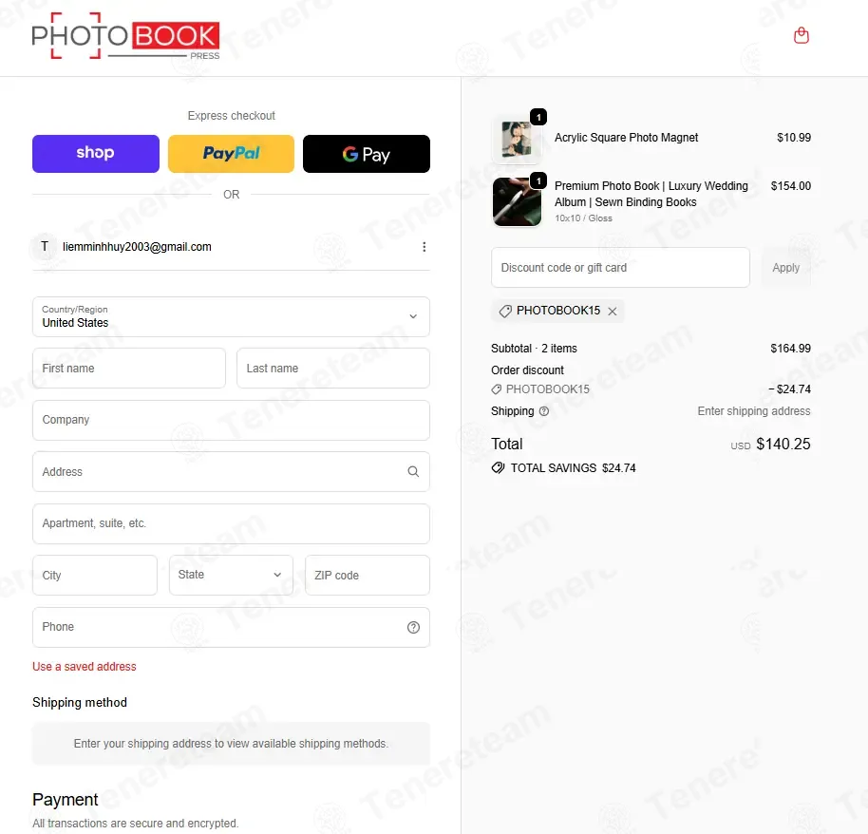
Task: Pay with Shop Pay express button
Action: 96,153
